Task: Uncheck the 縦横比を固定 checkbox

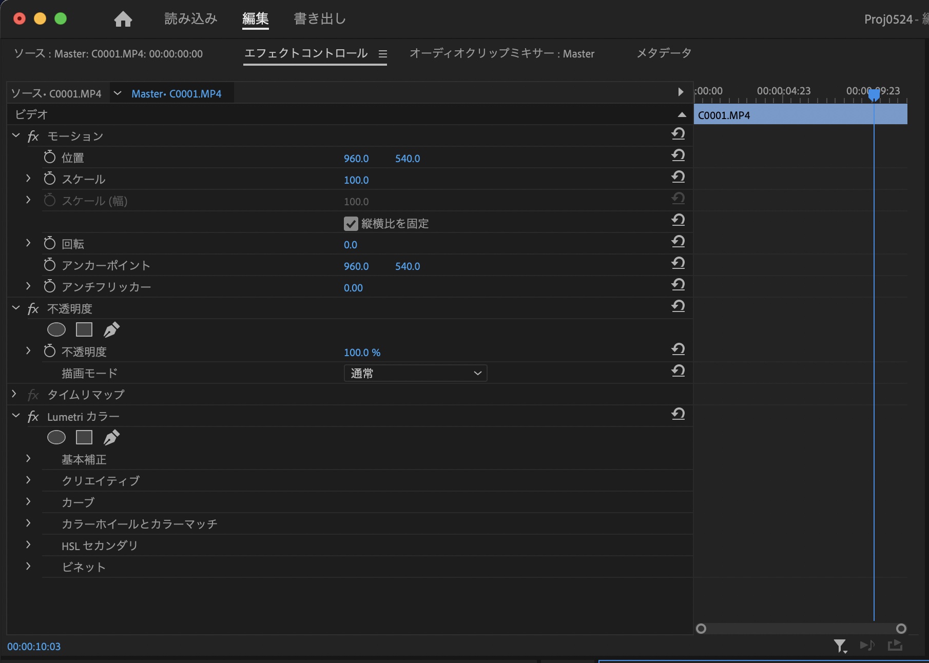Action: 351,224
